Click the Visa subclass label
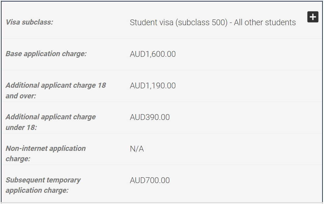This screenshot has width=324, height=204. (x=29, y=22)
